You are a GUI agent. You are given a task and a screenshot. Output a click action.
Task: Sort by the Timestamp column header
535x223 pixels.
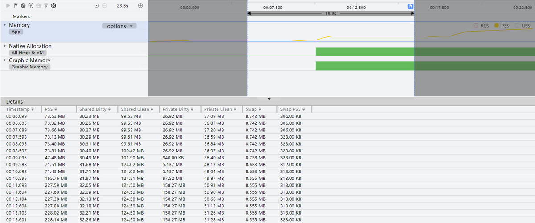point(20,109)
